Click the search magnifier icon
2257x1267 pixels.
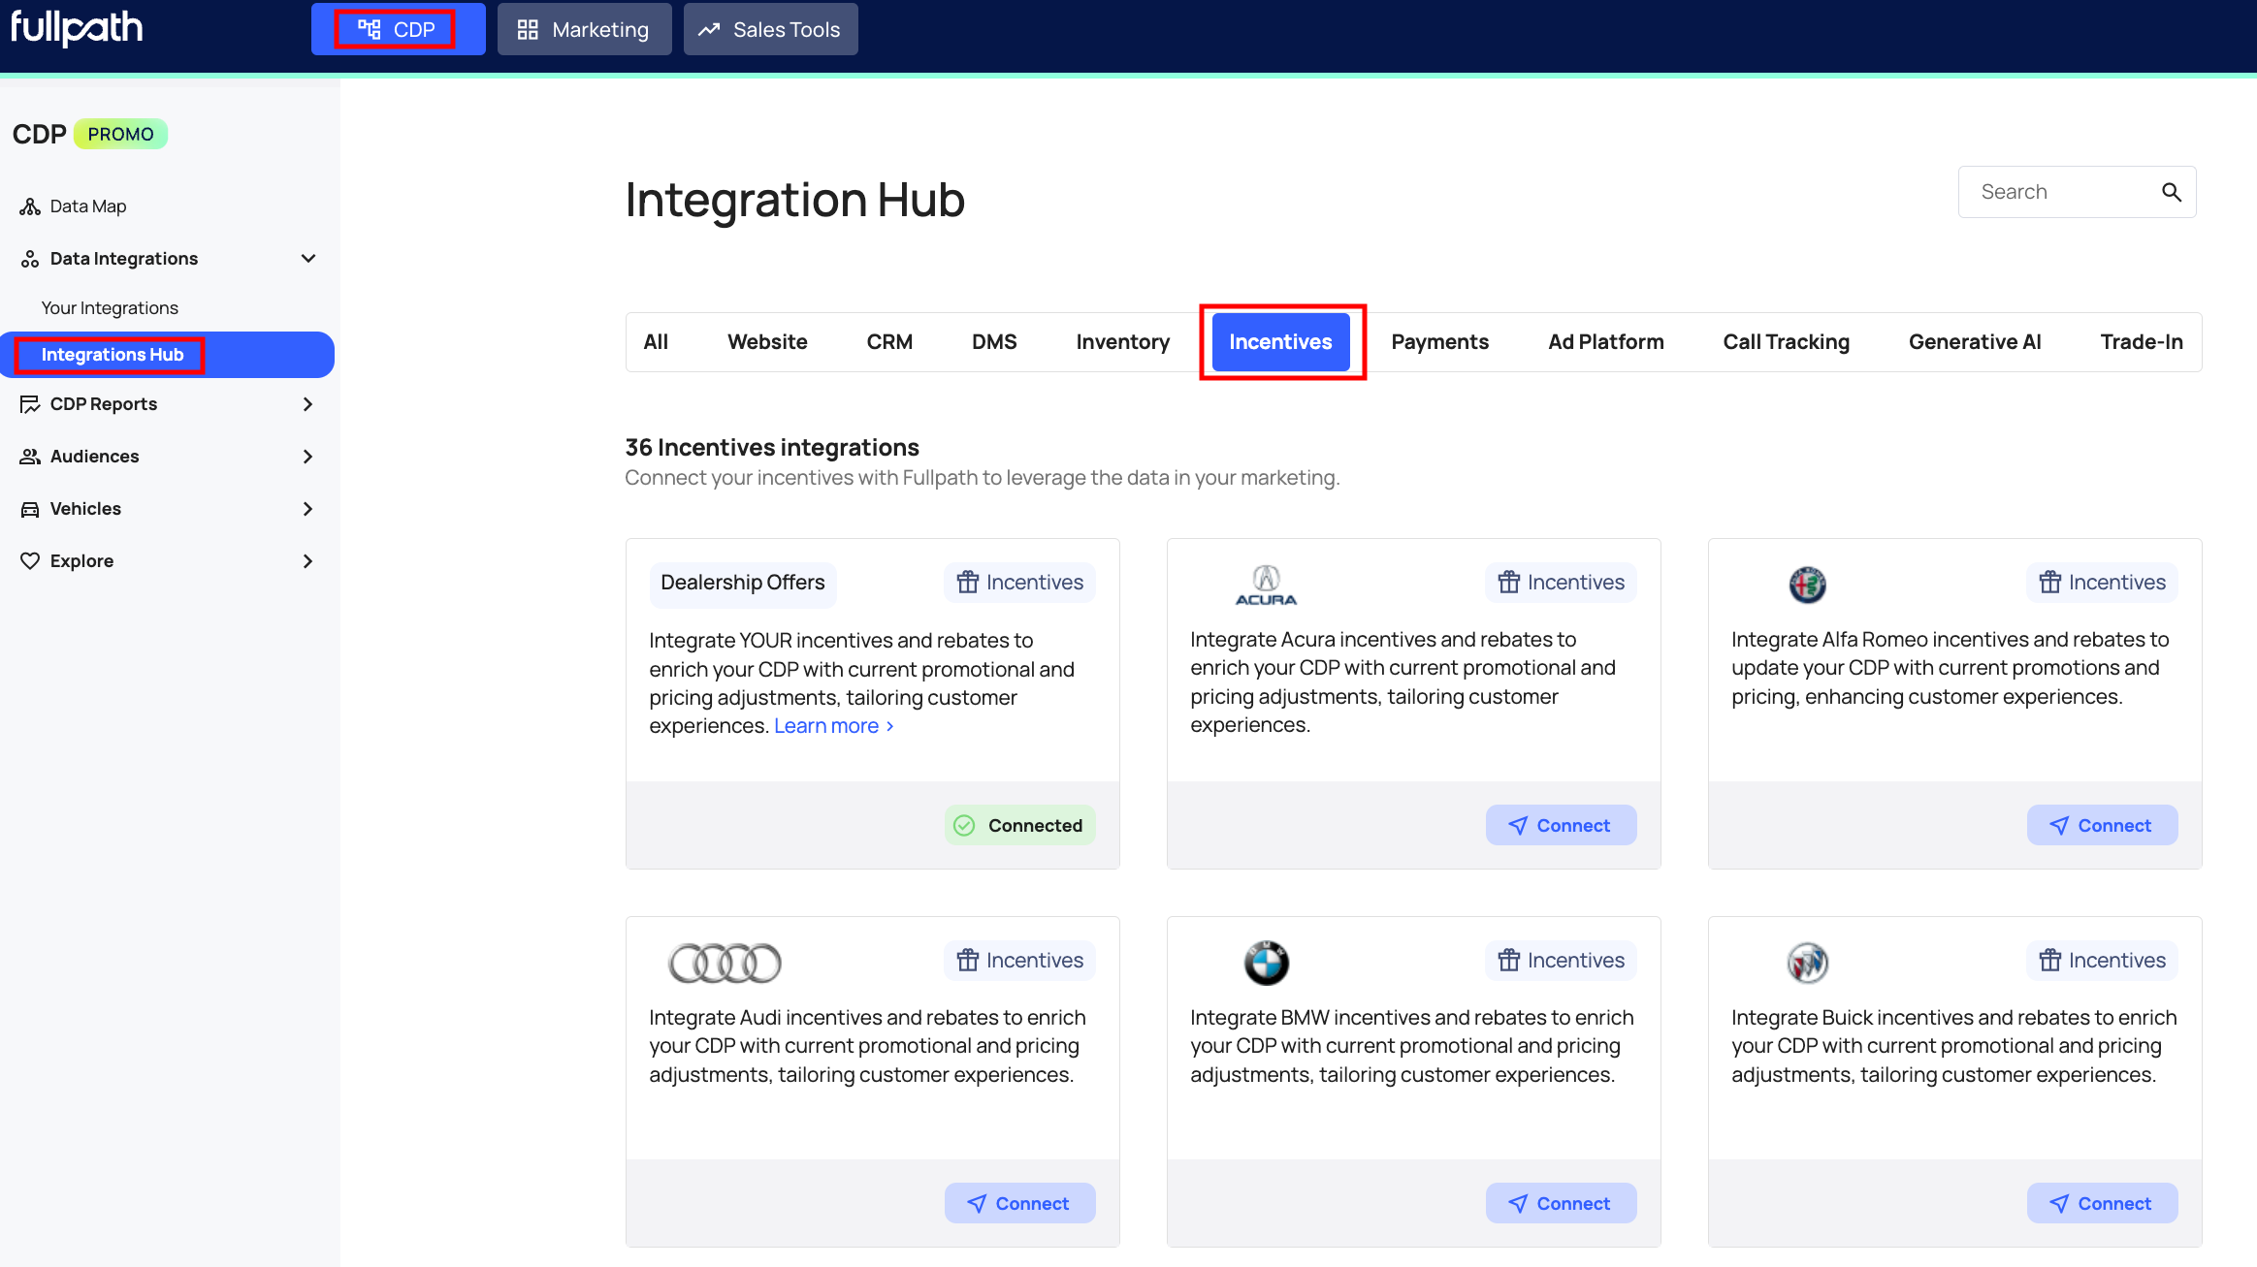[2171, 192]
